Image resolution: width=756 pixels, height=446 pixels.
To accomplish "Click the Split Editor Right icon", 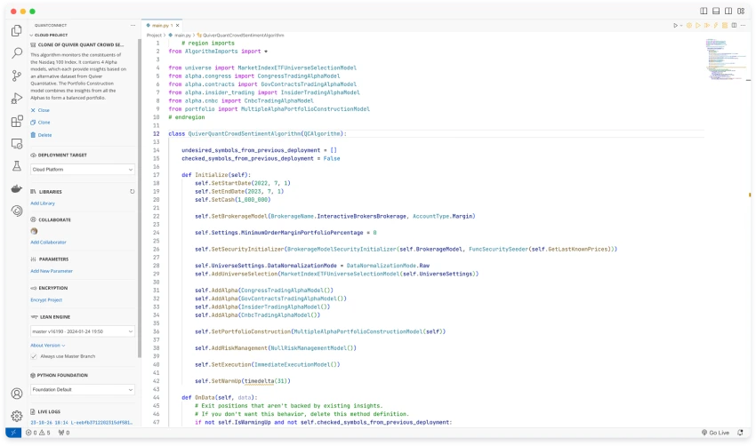I will point(734,26).
